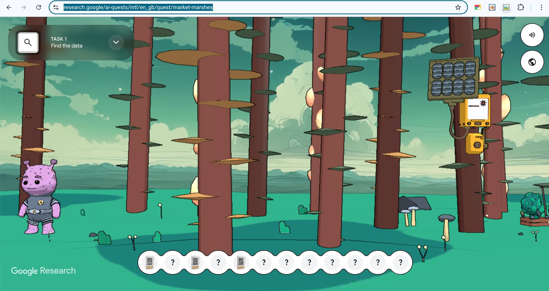Go back to previous page

9,7
